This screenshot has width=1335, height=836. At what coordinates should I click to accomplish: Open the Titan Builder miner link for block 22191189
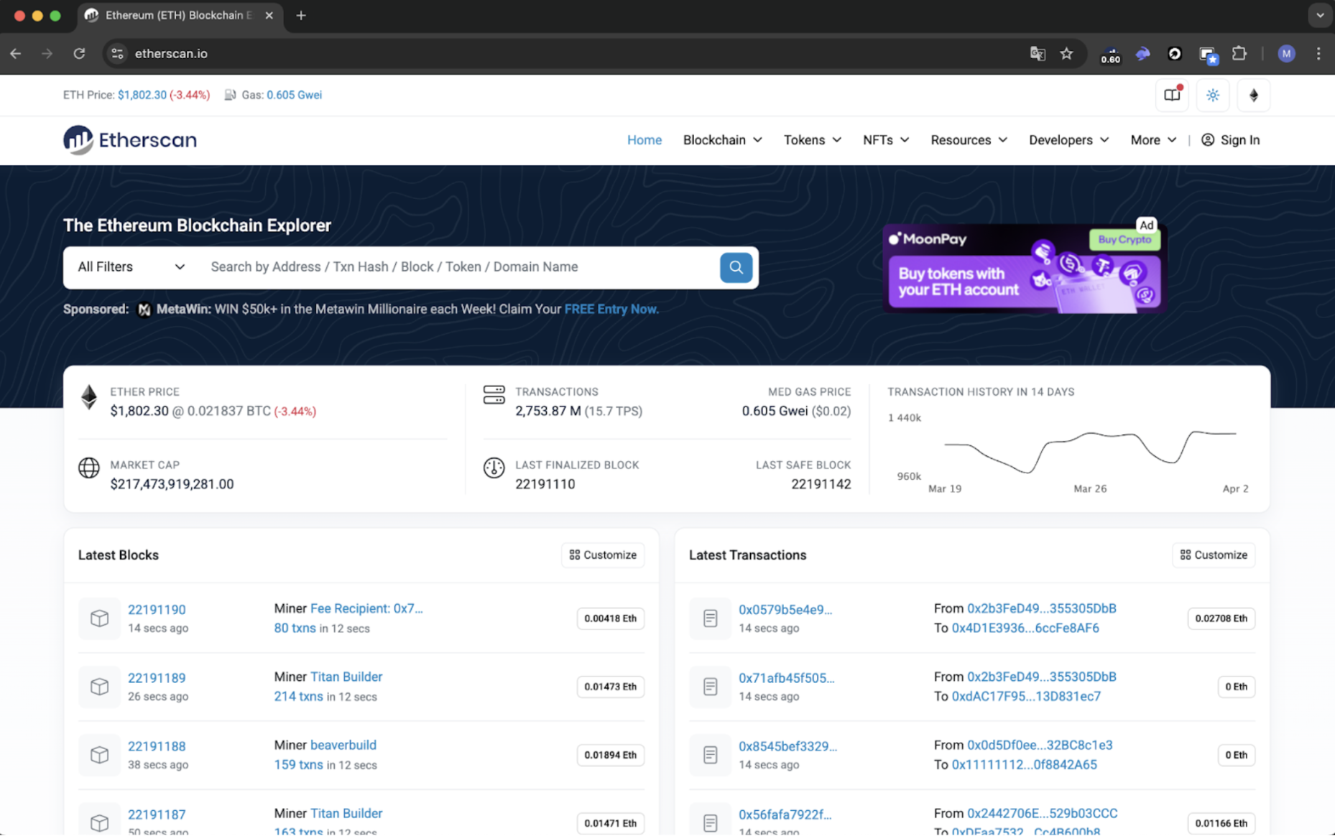(x=346, y=677)
